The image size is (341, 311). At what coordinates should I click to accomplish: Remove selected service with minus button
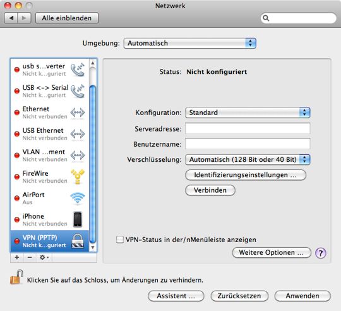(x=30, y=257)
